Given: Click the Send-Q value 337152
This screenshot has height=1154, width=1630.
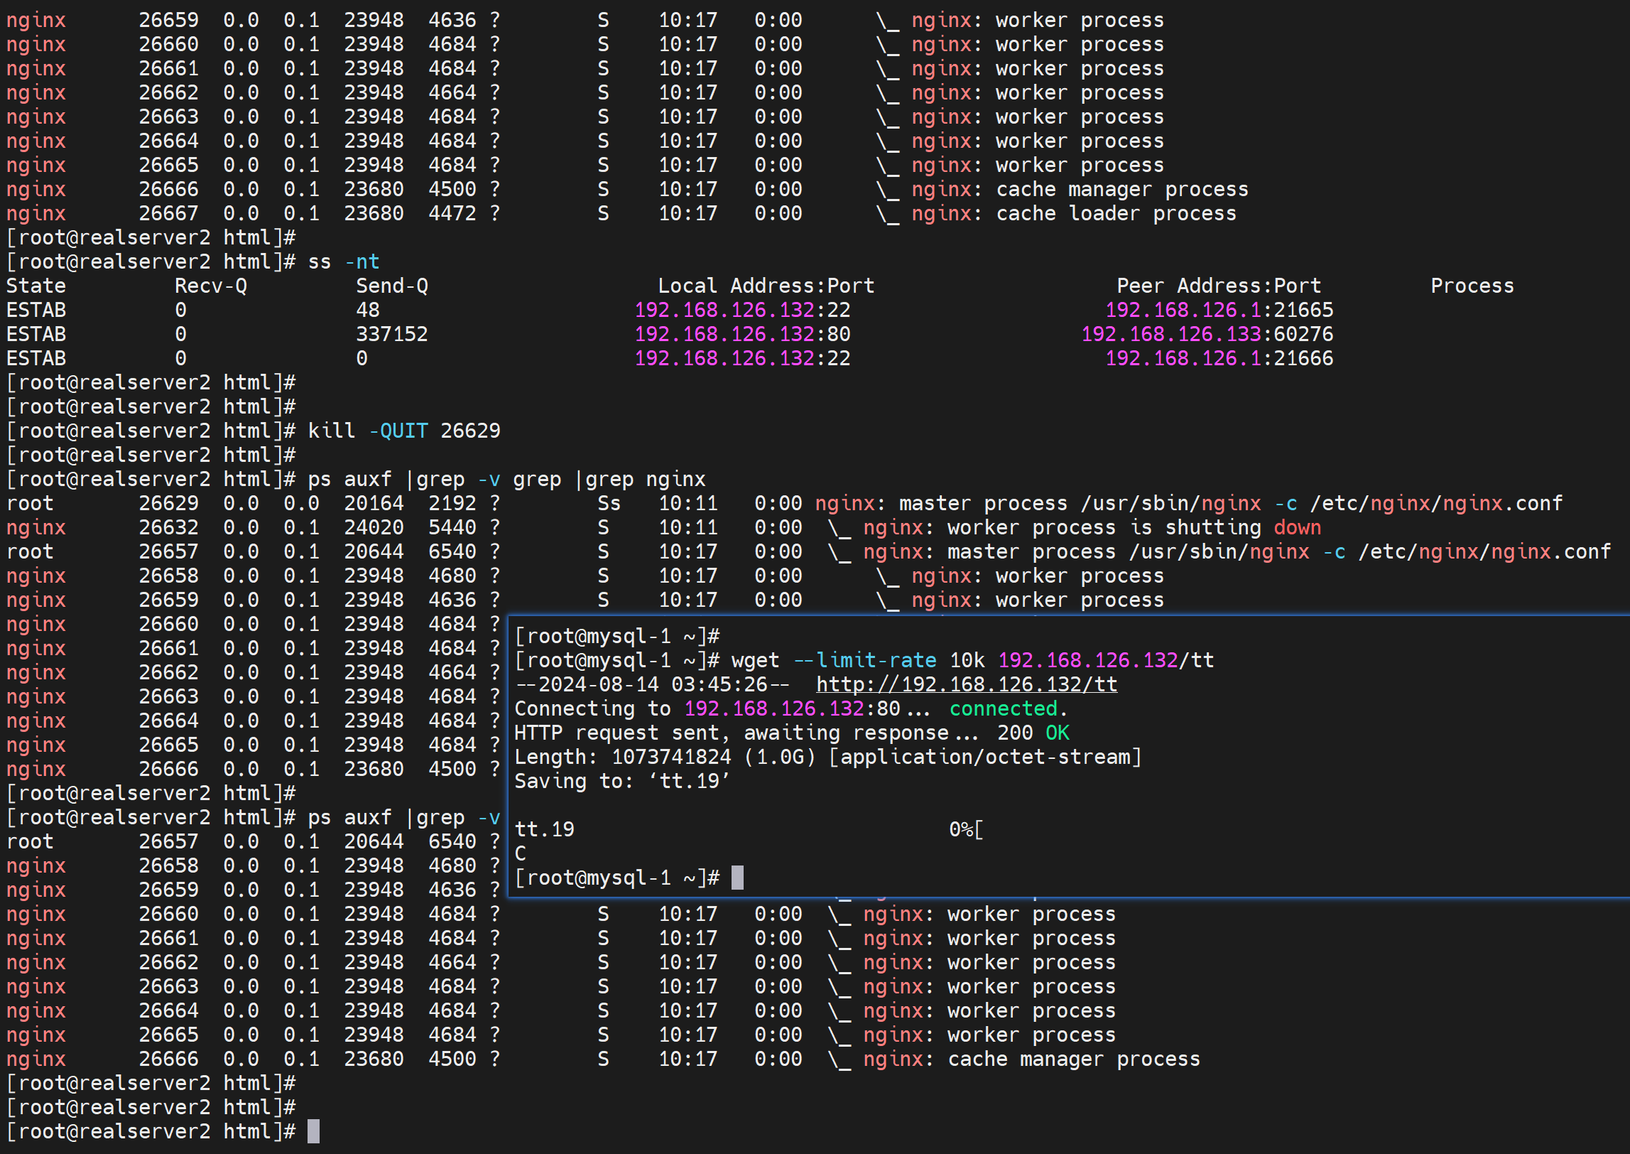Looking at the screenshot, I should 391,334.
